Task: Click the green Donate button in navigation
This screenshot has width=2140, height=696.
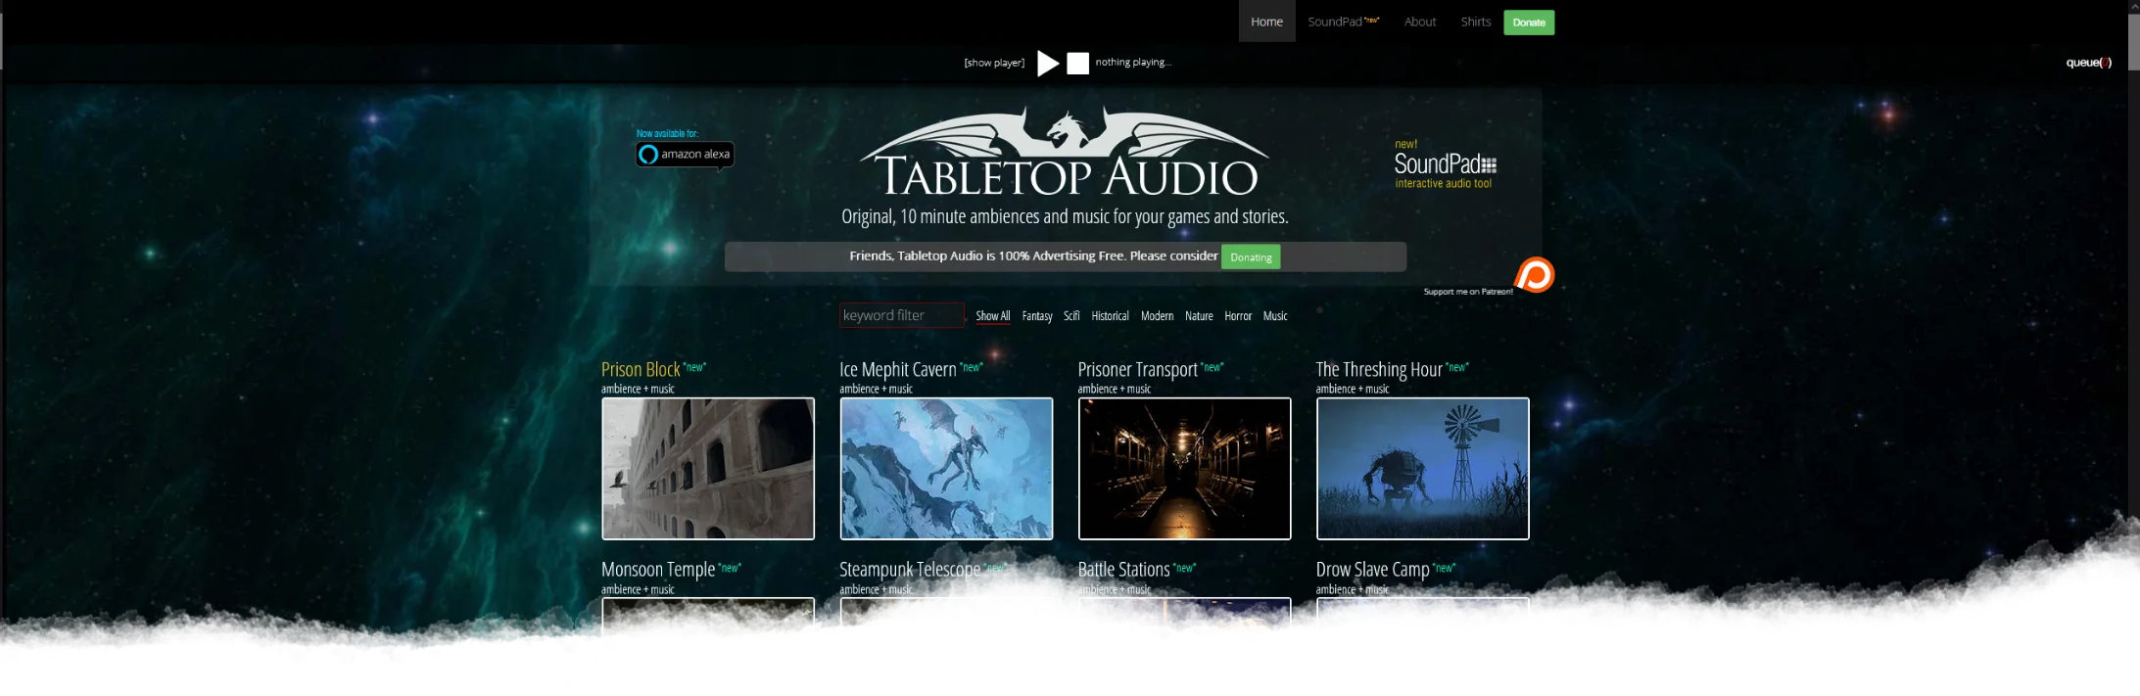Action: coord(1528,23)
